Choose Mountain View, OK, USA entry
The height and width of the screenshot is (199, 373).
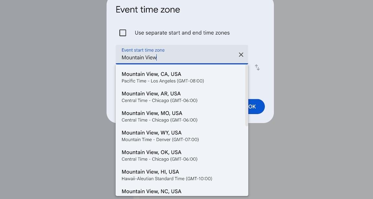(x=151, y=152)
